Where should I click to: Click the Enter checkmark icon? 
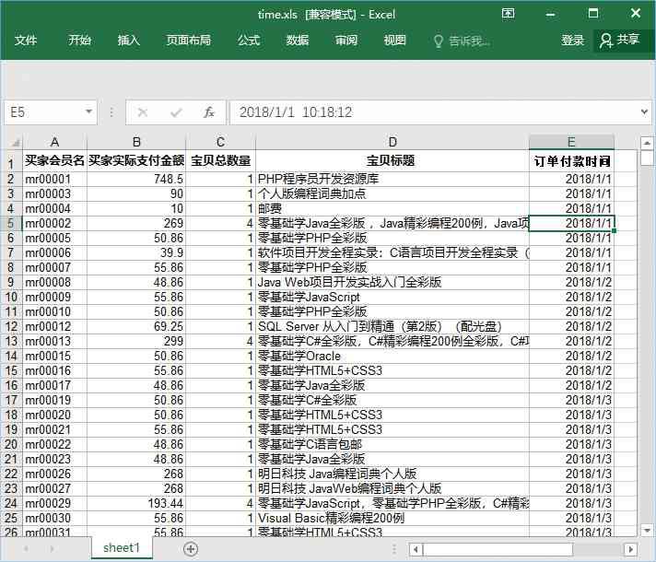tap(176, 112)
